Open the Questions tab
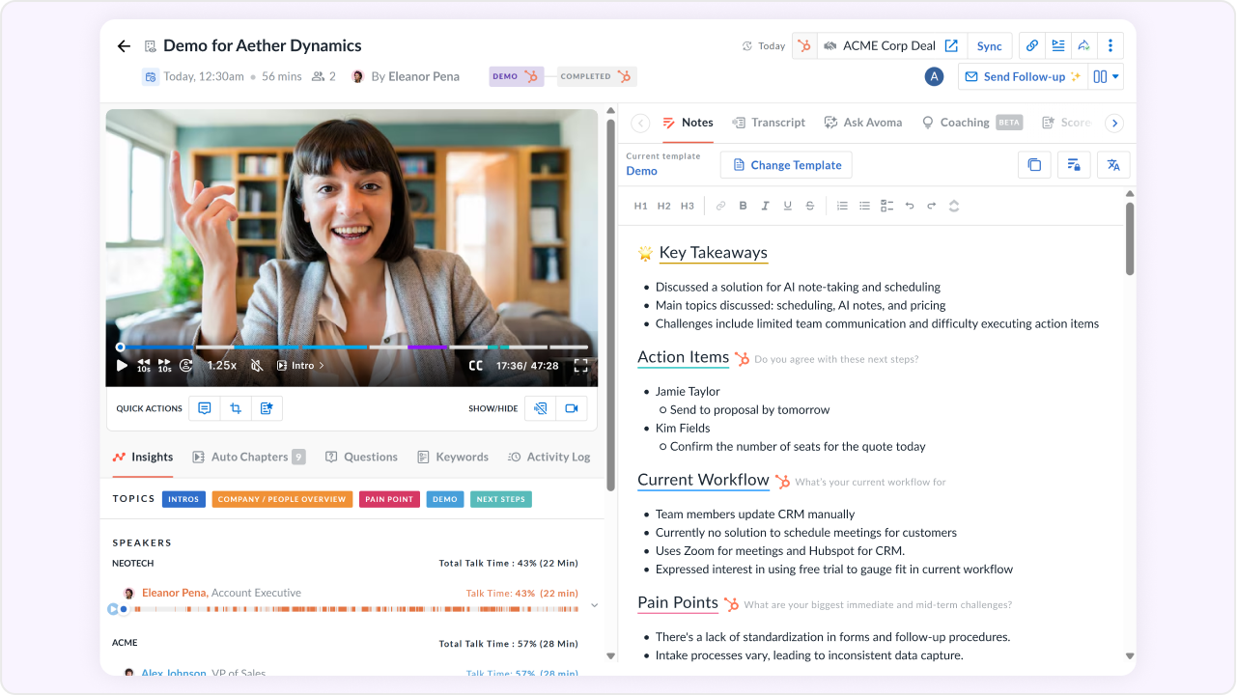Viewport: 1237px width, 695px height. pos(361,457)
